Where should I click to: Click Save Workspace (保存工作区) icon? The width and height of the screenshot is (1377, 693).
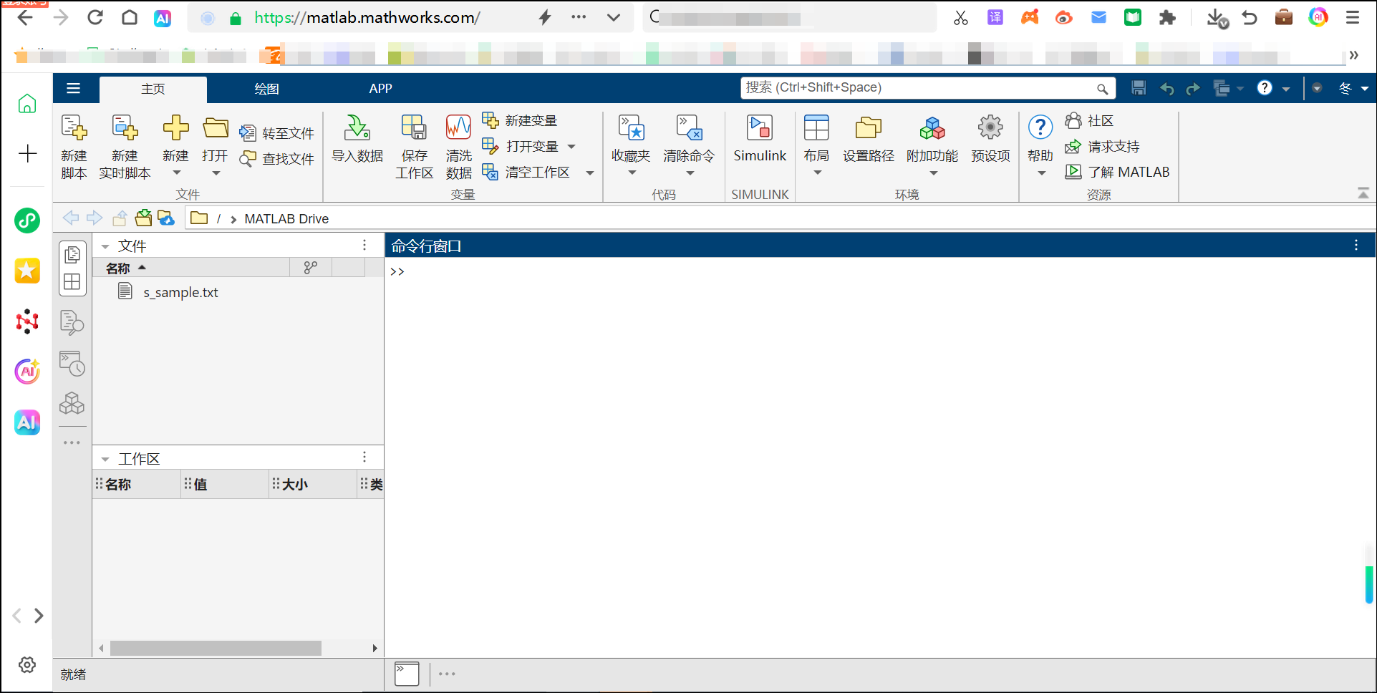[x=414, y=128]
